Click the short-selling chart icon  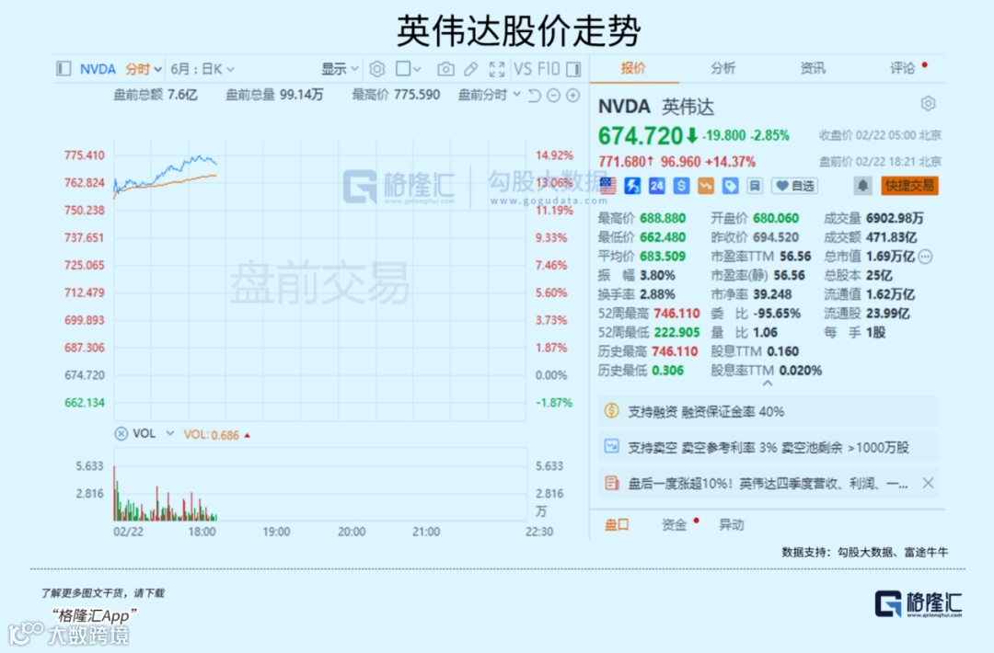point(611,446)
